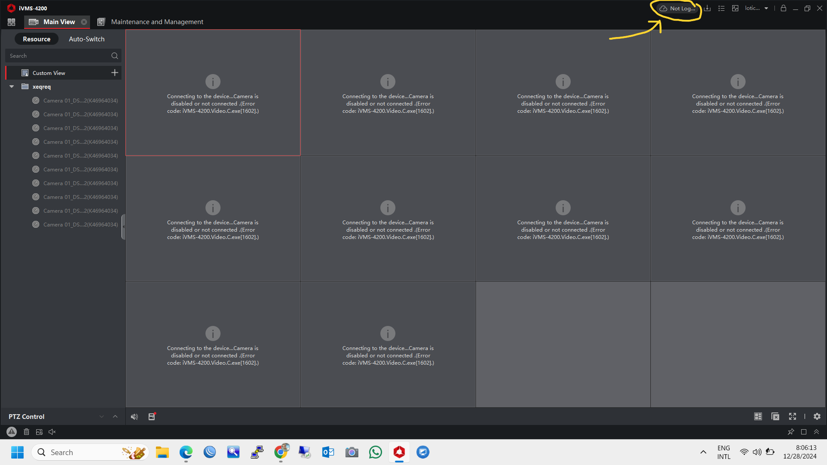The image size is (827, 465).
Task: Open the download center icon
Action: (x=707, y=8)
